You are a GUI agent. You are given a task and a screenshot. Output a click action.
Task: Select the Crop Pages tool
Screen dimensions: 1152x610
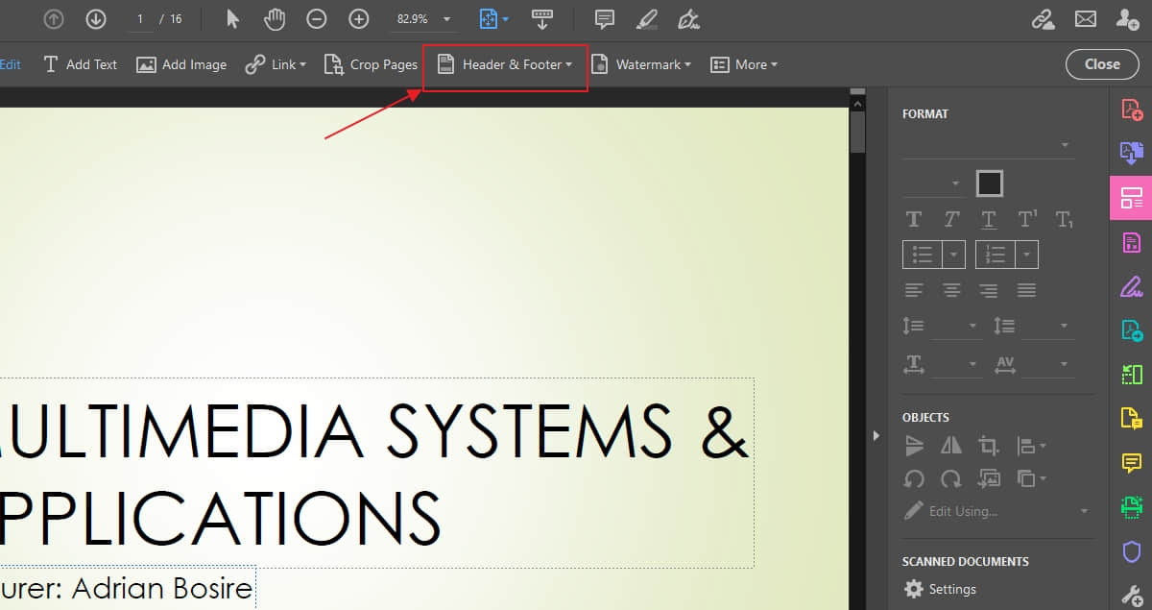371,64
